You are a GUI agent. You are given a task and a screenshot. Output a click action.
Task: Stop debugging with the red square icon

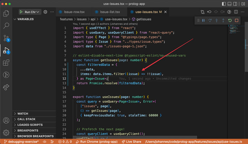click(236, 21)
